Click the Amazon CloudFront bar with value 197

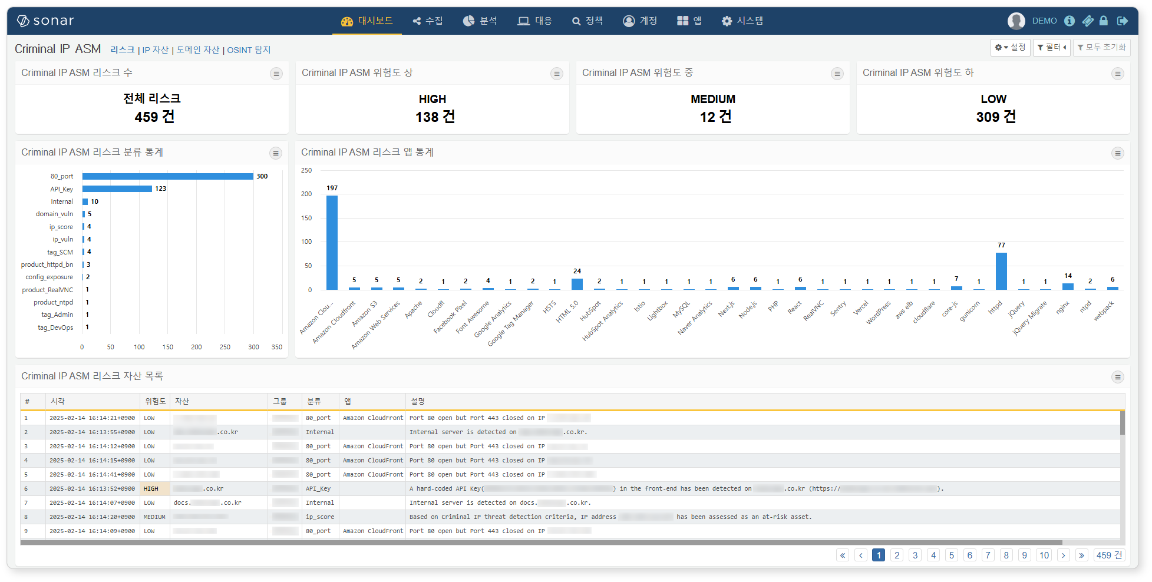(x=332, y=243)
